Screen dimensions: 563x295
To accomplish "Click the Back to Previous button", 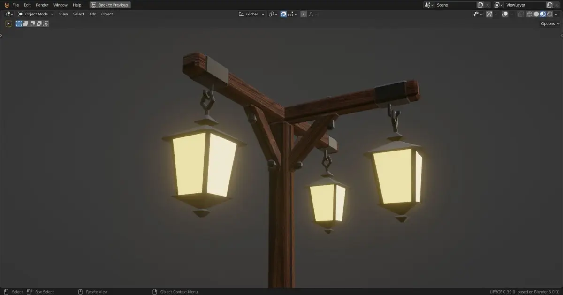I will 110,5.
